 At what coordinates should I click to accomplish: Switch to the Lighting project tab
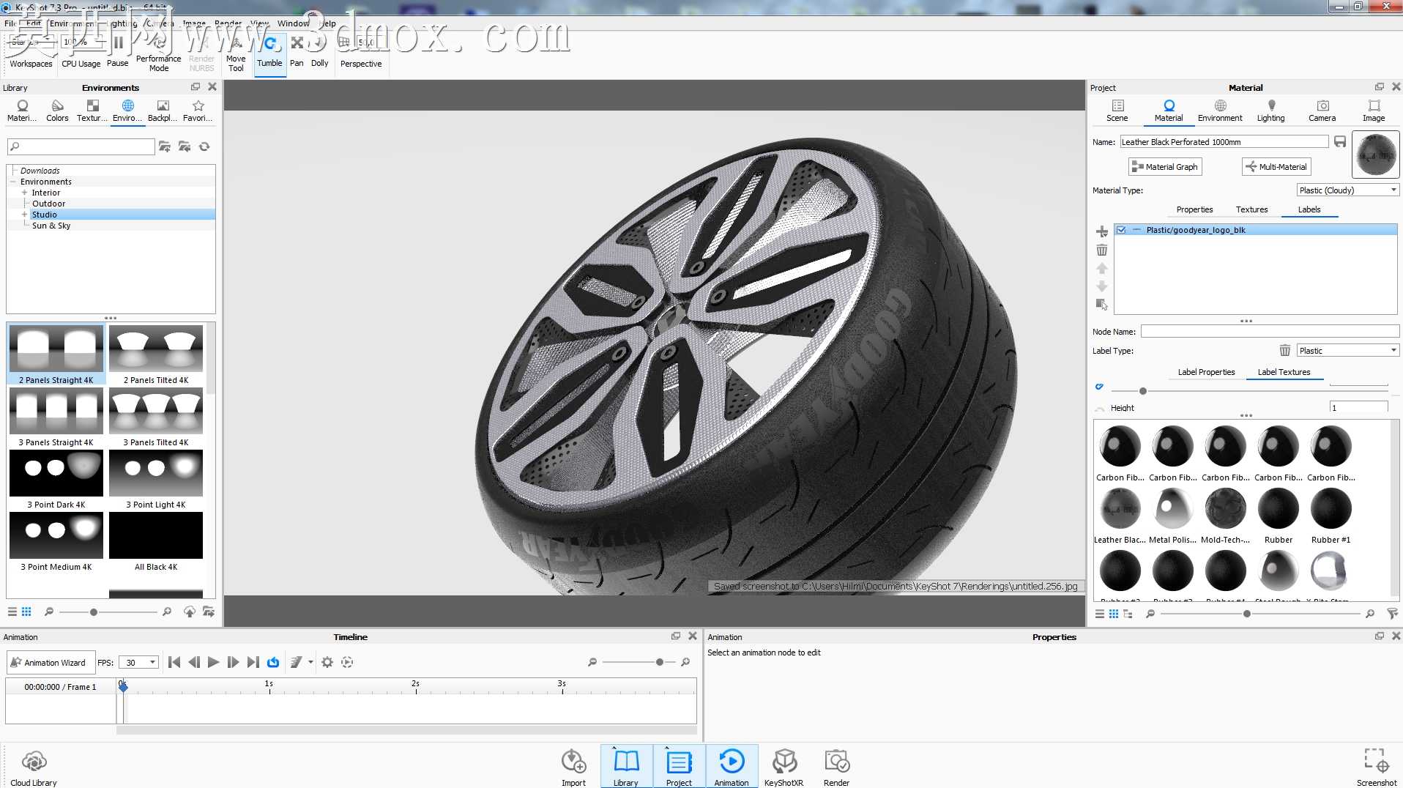point(1270,111)
